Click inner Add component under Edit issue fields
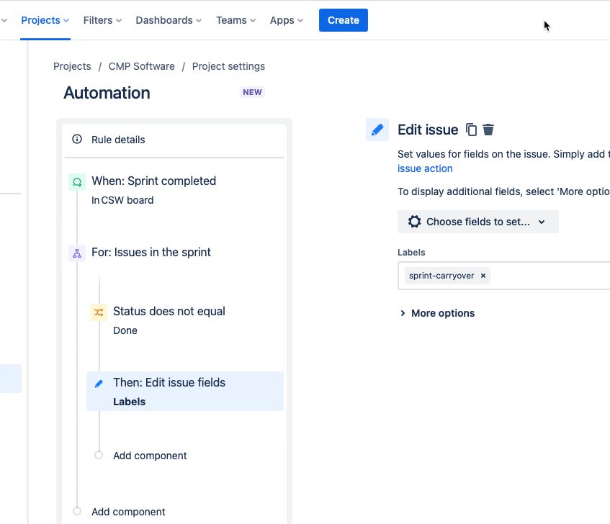 pyautogui.click(x=150, y=456)
